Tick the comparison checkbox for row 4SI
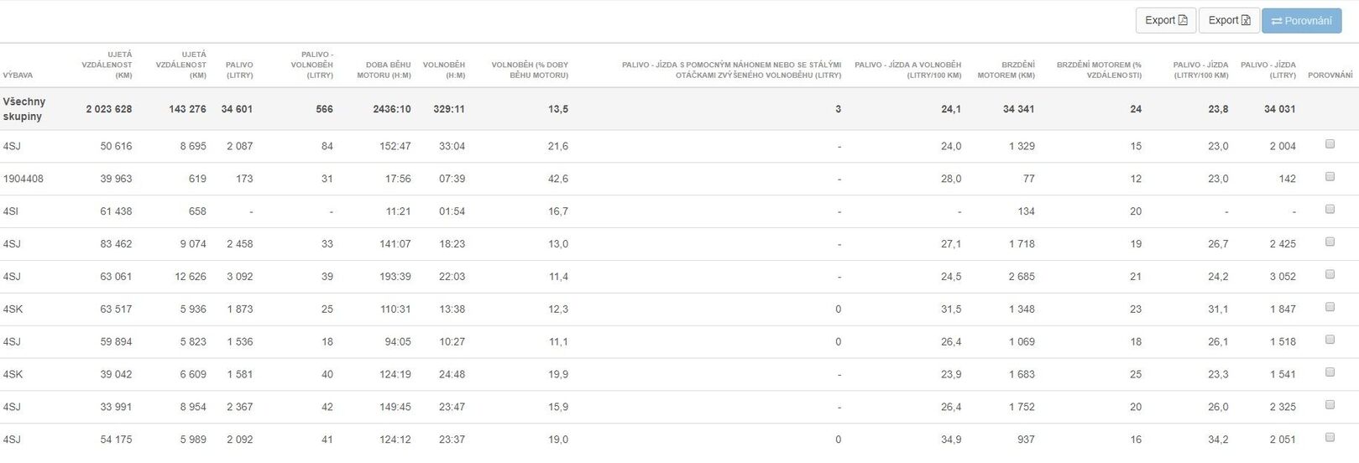Screen dimensions: 1359x463 coord(1330,210)
